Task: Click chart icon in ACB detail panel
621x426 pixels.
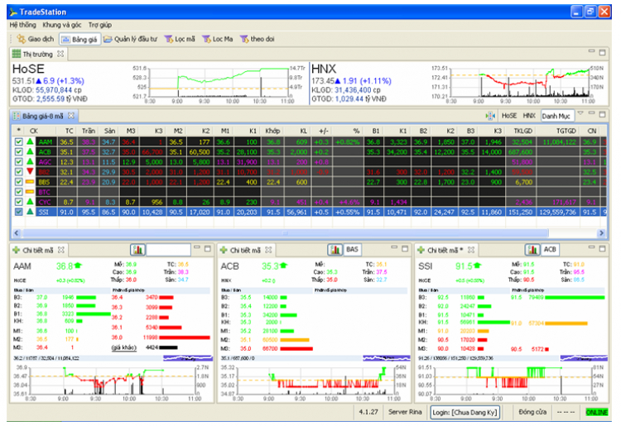Action: click(335, 250)
